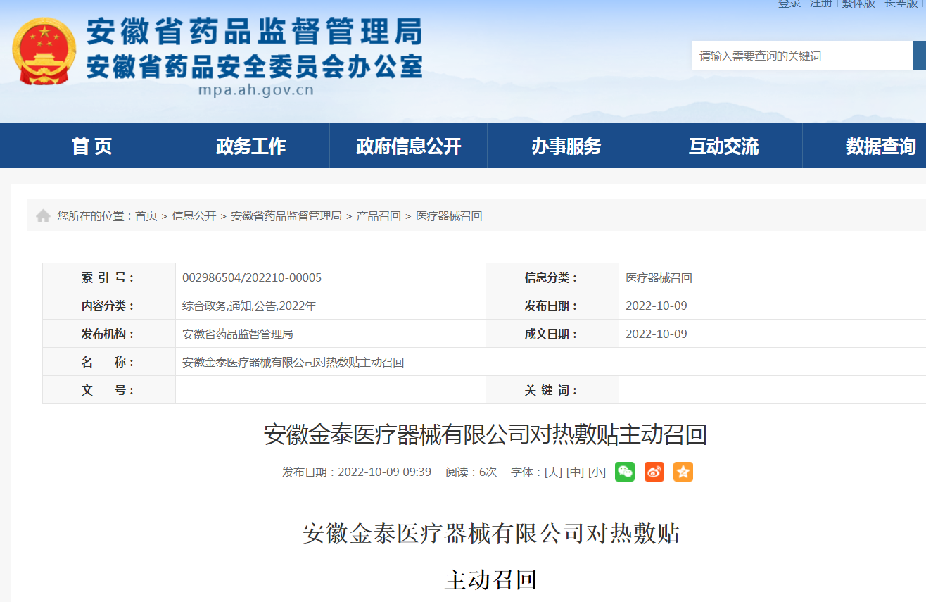
Task: Click 关键词 label cell
Action: (x=552, y=390)
